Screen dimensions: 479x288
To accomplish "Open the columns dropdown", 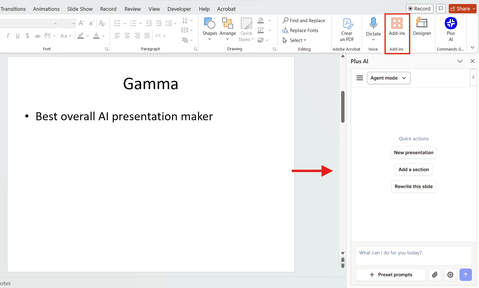I will click(x=160, y=36).
